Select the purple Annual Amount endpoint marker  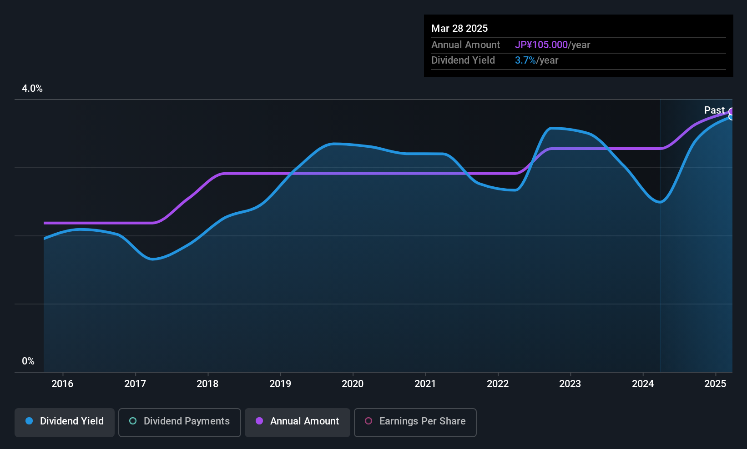coord(732,111)
